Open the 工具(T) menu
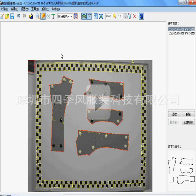Viewport: 196px width, 196px height. [x=35, y=9]
